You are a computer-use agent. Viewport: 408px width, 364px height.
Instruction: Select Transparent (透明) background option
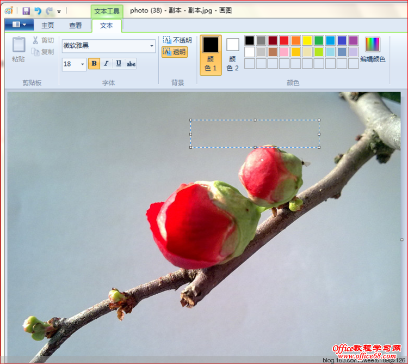175,52
